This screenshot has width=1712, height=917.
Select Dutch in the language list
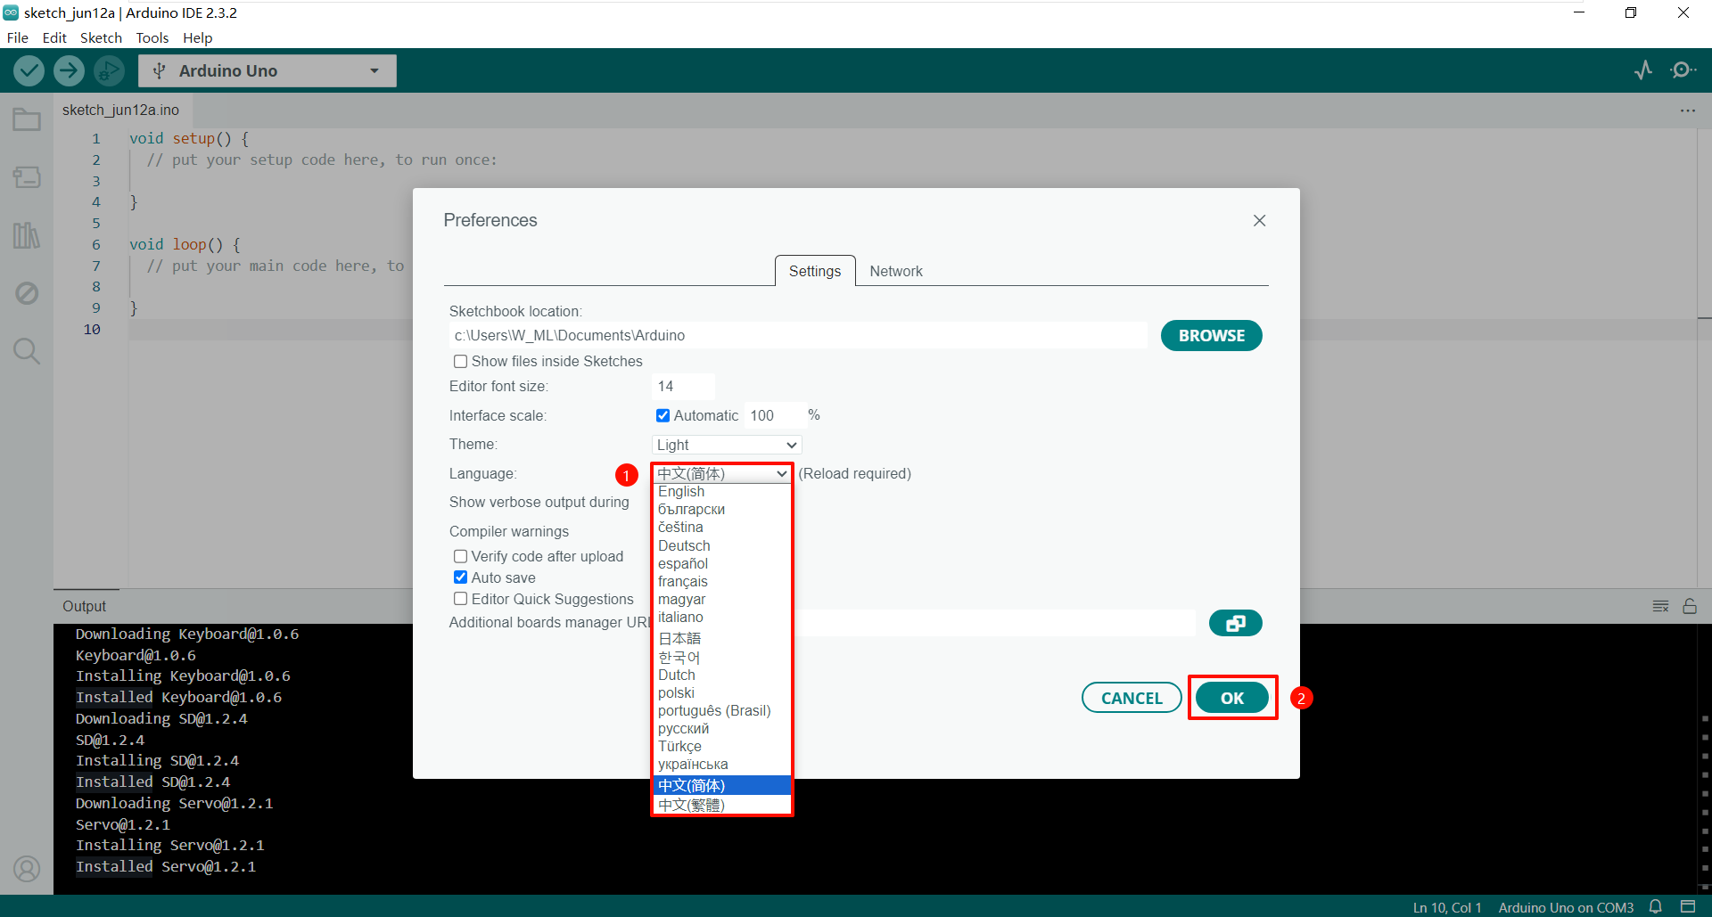tap(722, 675)
